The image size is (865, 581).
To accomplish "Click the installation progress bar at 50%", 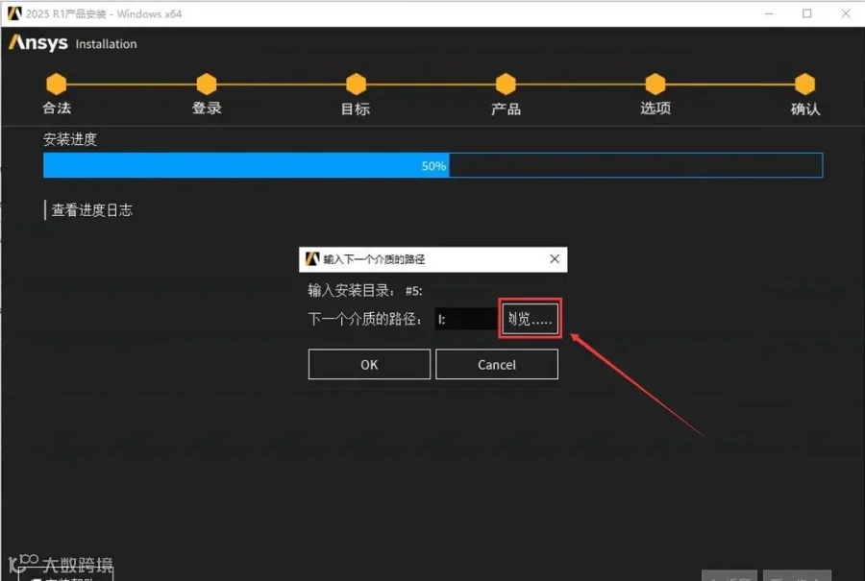I will [433, 165].
